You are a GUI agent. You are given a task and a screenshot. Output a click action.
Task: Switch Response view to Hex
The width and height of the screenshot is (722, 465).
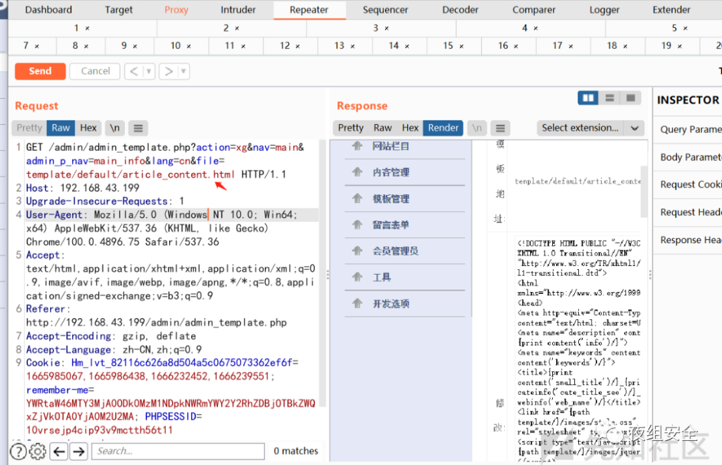(410, 128)
